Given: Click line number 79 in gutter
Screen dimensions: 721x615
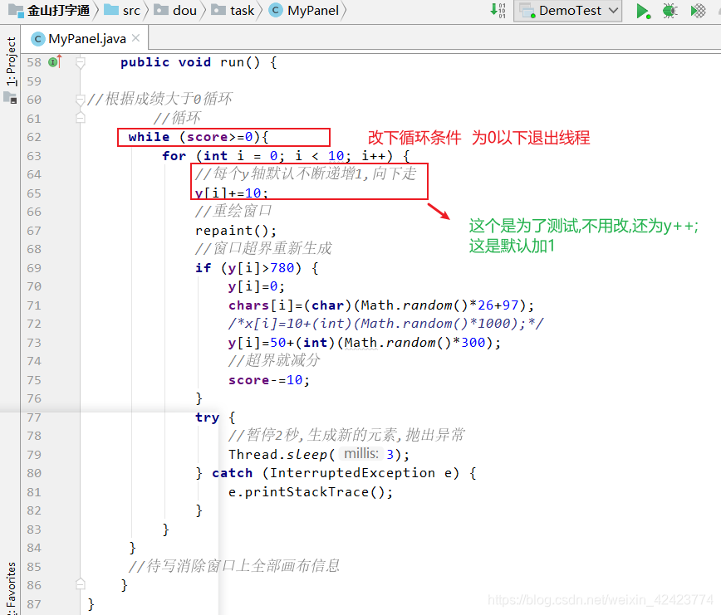Looking at the screenshot, I should (34, 455).
